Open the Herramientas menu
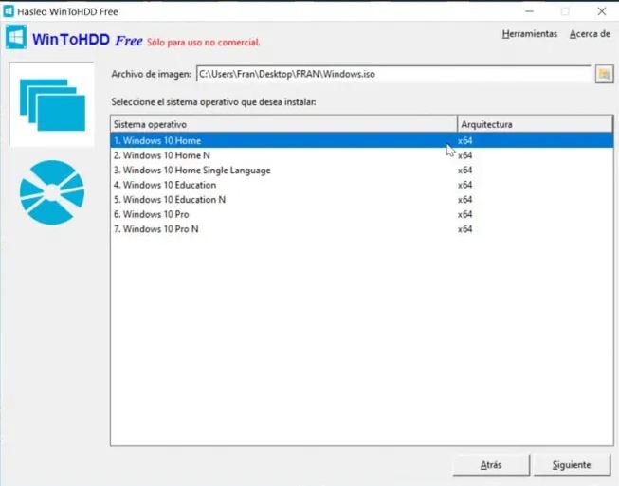This screenshot has height=486, width=619. 529,33
